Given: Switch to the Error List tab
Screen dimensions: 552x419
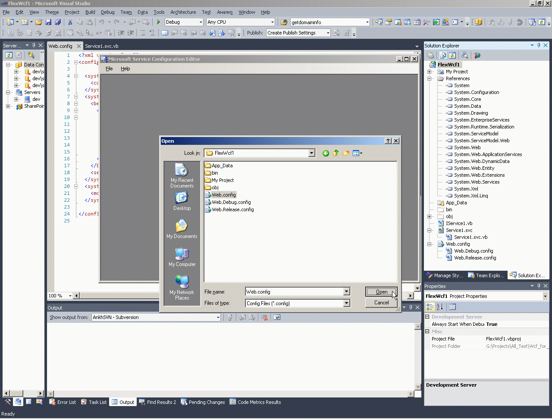Looking at the screenshot, I should (x=63, y=402).
